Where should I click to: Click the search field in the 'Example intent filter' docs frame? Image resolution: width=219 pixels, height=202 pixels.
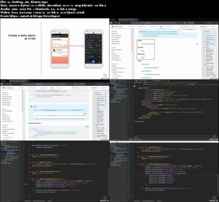tap(80, 88)
